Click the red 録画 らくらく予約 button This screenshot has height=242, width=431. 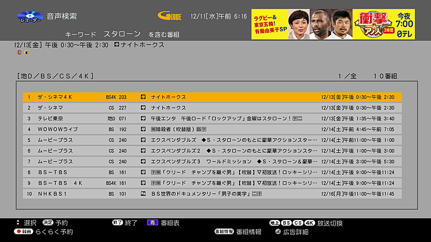pyautogui.click(x=24, y=232)
